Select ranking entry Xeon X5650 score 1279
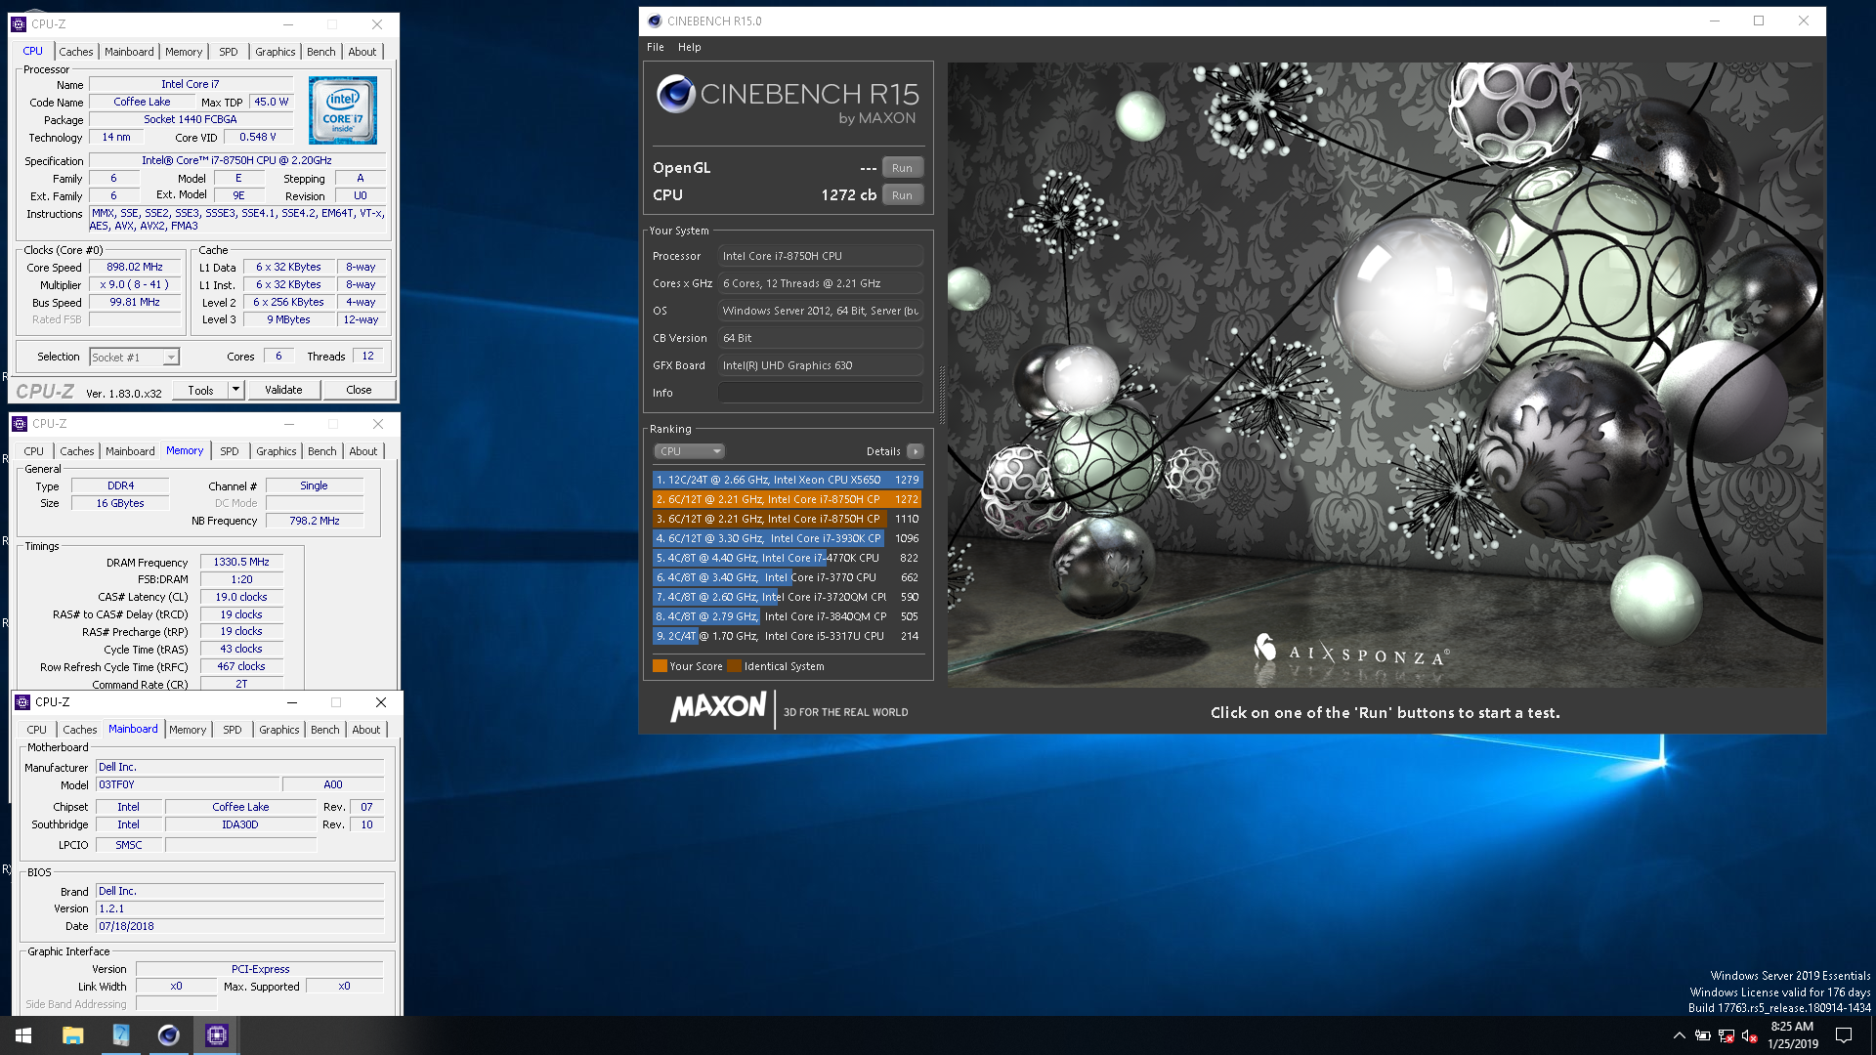Image resolution: width=1876 pixels, height=1055 pixels. (x=788, y=480)
